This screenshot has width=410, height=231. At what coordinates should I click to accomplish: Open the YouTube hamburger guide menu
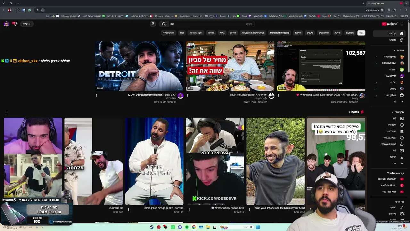point(402,24)
